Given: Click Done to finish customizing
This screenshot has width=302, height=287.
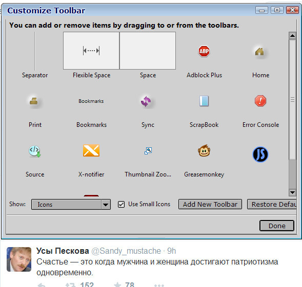Looking at the screenshot, I should point(277,226).
